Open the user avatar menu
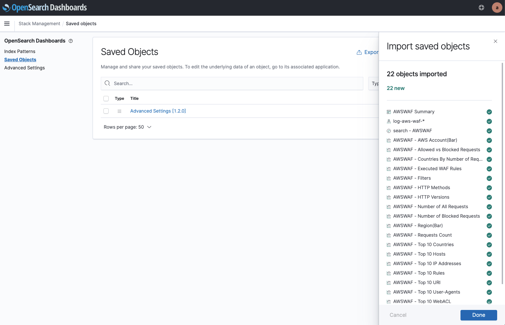The image size is (505, 325). tap(497, 8)
